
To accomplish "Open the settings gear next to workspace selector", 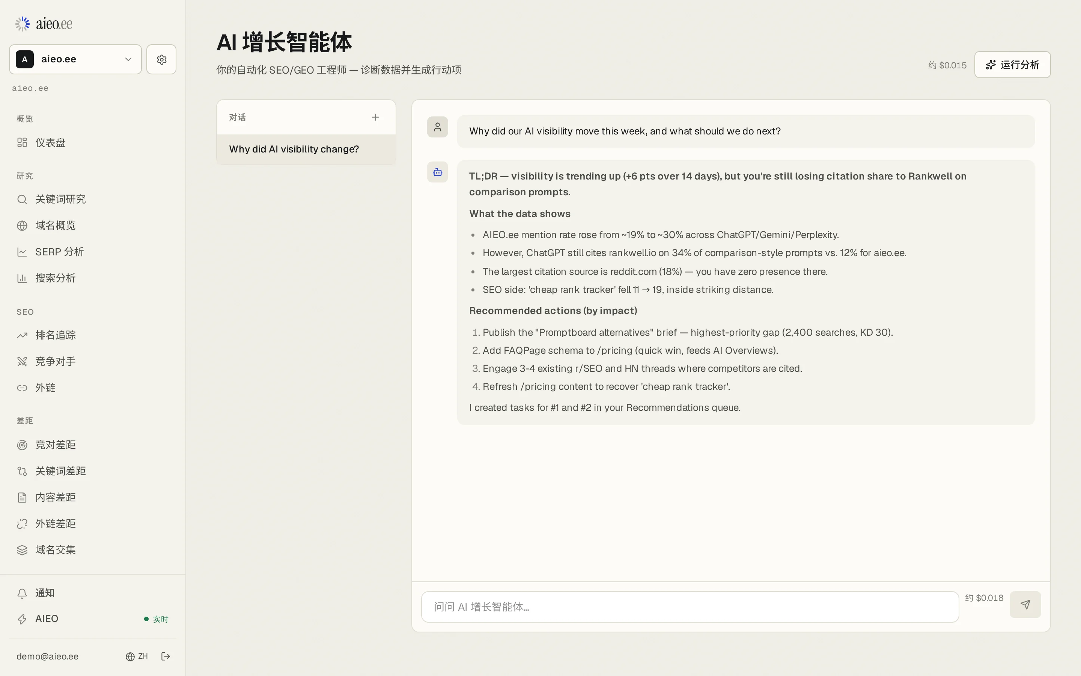I will point(161,59).
